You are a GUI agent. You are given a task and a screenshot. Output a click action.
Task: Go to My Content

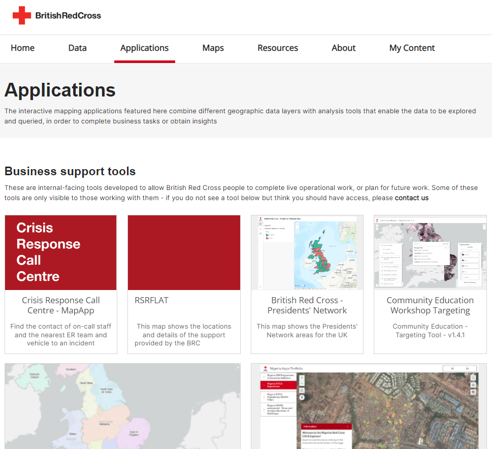[x=412, y=48]
